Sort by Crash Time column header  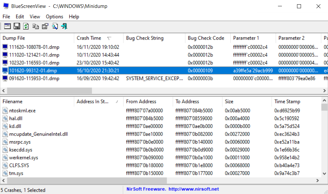[98, 38]
